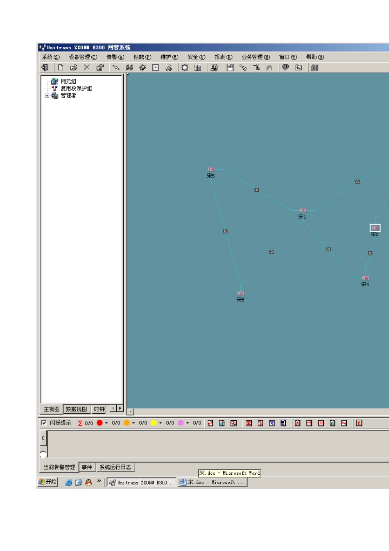Click the red critical alarm color indicator
The height and width of the screenshot is (551, 389).
coord(100,423)
